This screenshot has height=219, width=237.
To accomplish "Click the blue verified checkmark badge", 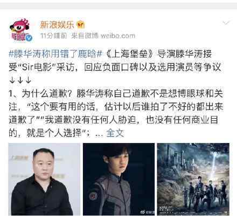I will click(x=29, y=38).
